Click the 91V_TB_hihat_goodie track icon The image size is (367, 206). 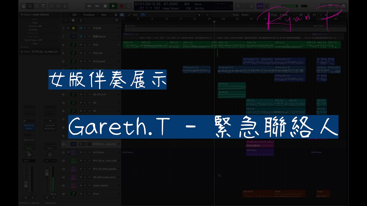coord(73,169)
